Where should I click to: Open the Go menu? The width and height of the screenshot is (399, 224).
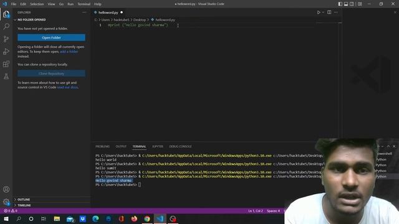click(61, 4)
